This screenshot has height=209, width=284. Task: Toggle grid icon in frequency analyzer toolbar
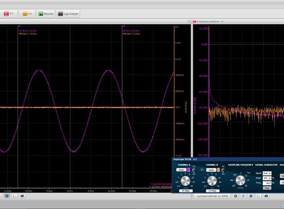click(251, 196)
